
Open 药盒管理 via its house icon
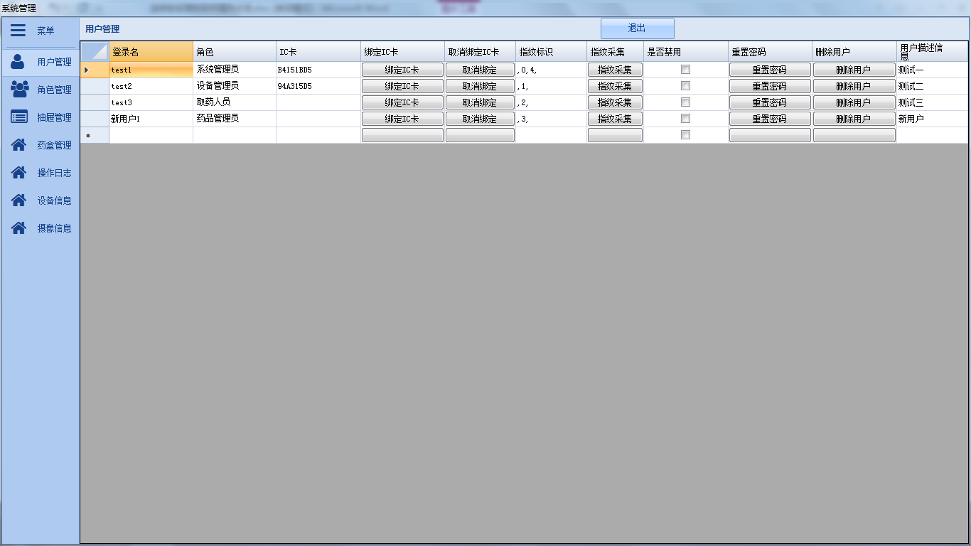[19, 145]
